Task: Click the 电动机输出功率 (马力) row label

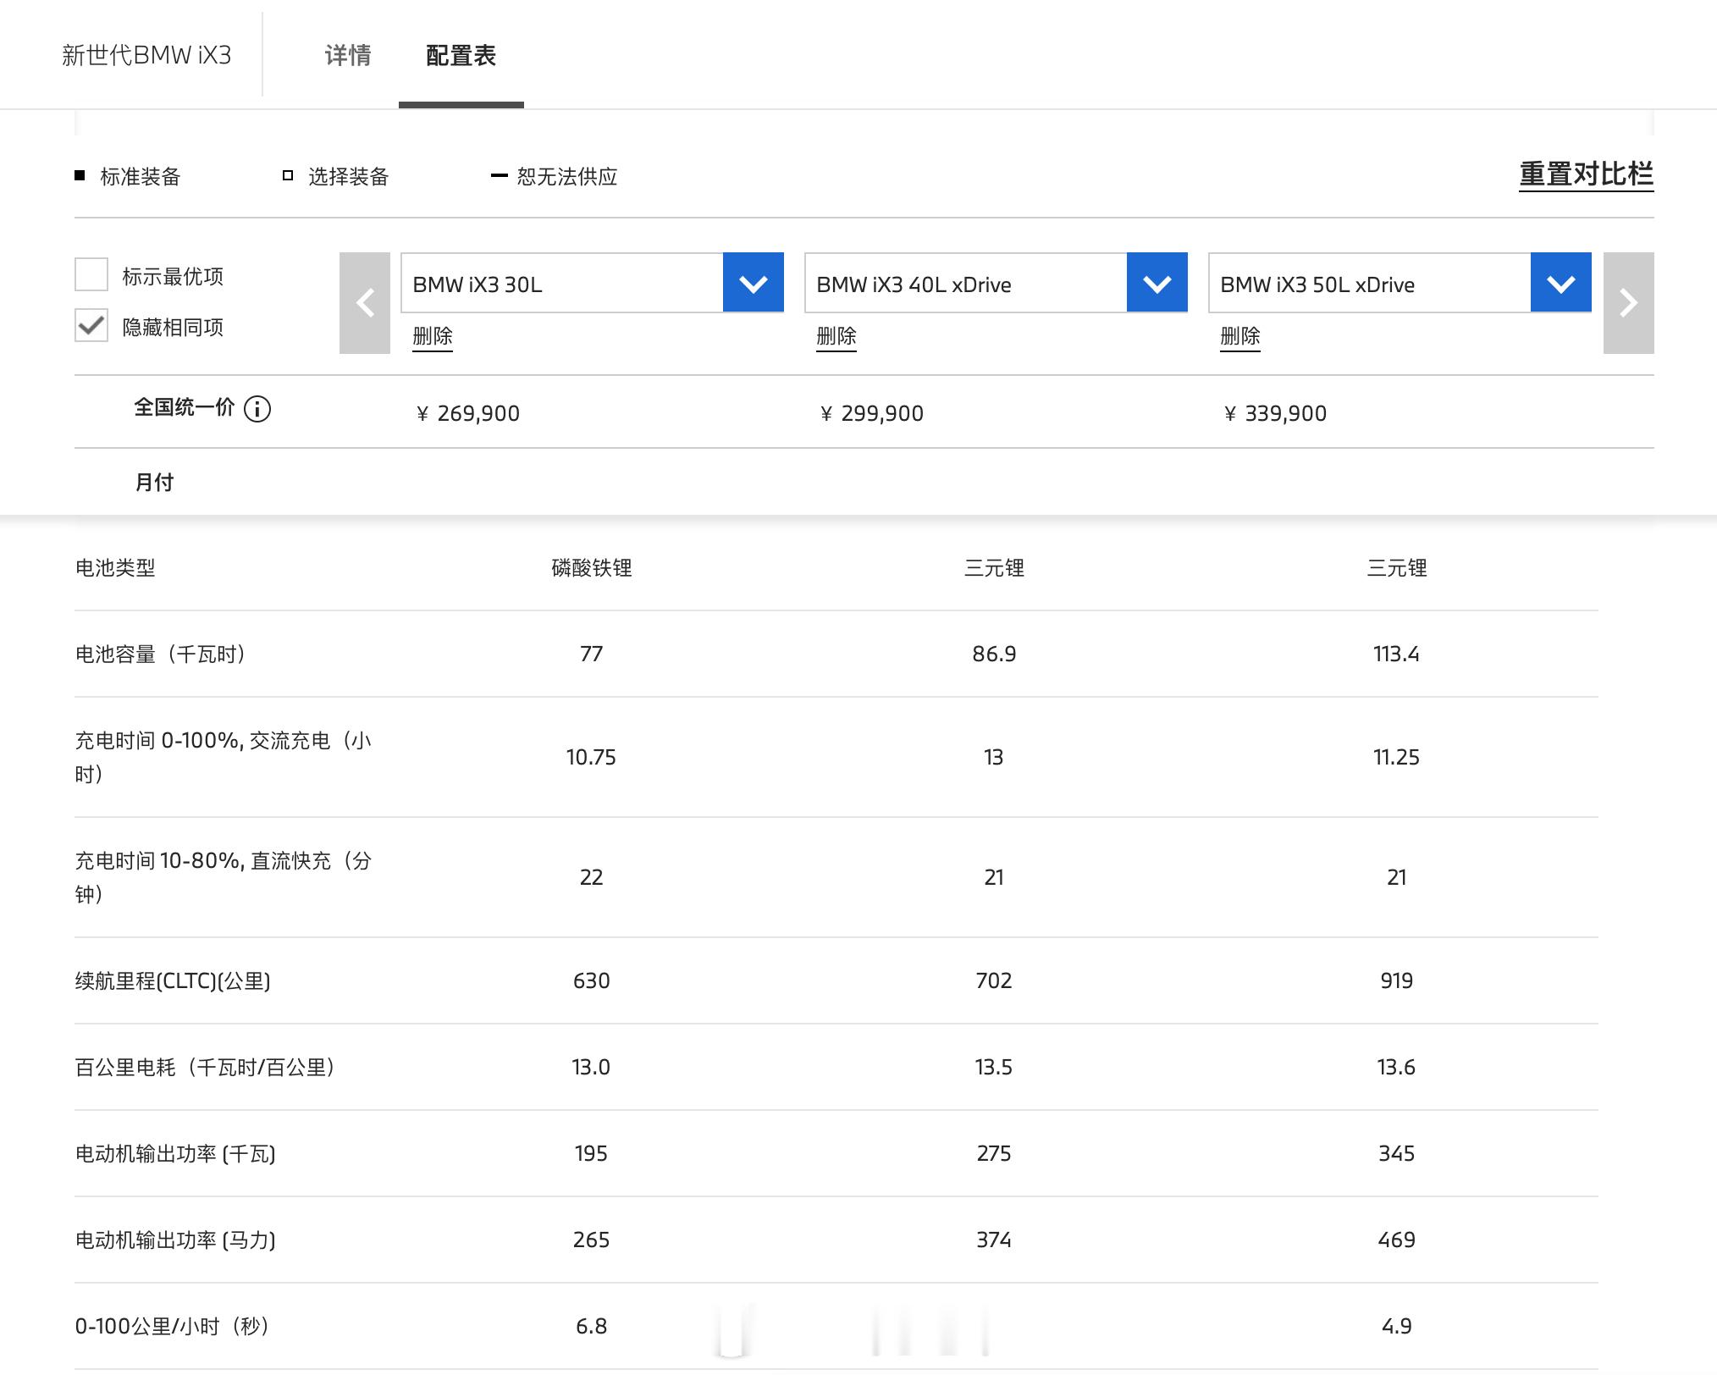Action: tap(175, 1240)
